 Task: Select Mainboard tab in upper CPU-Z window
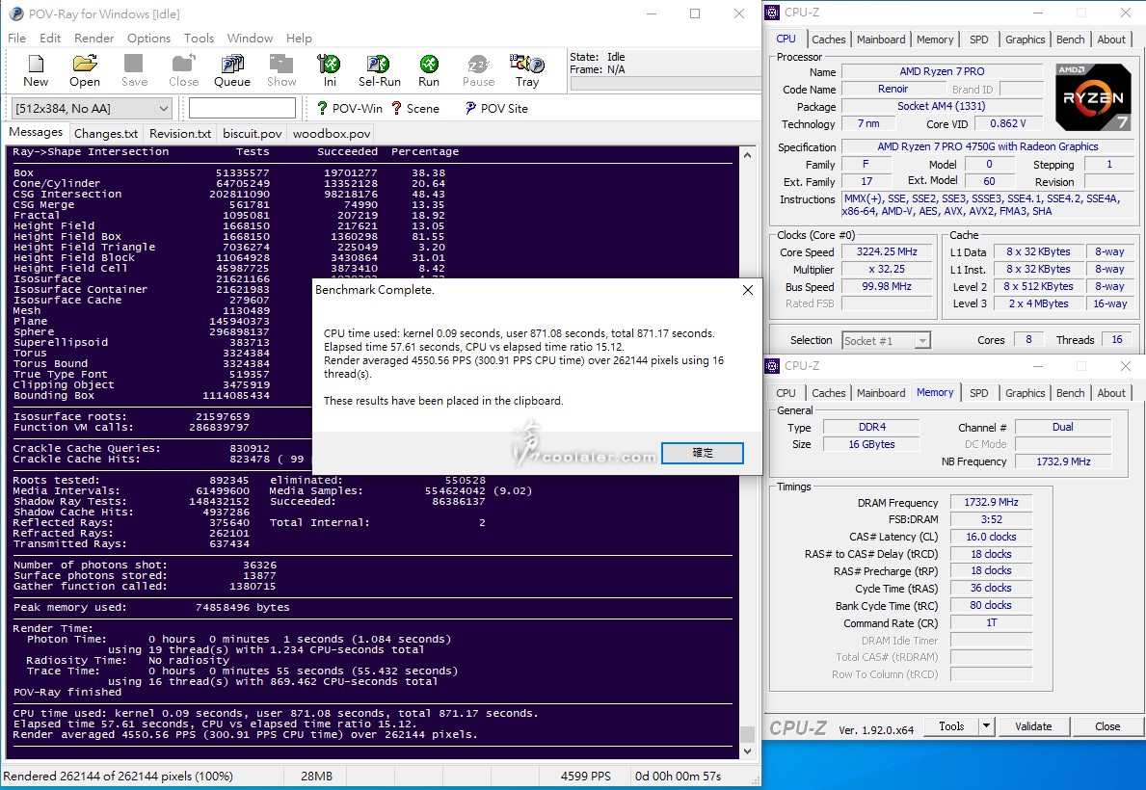881,39
